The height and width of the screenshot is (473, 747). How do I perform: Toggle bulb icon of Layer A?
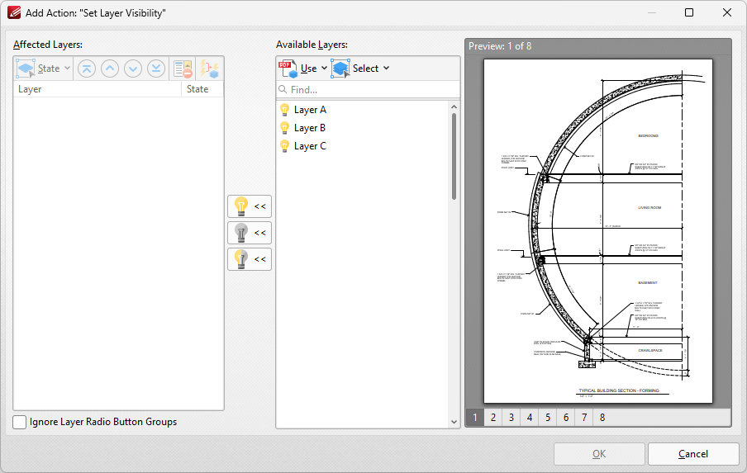coord(284,110)
